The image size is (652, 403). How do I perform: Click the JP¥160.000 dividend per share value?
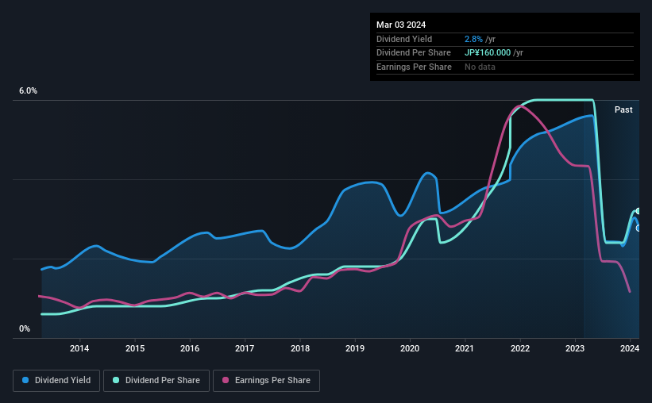(488, 53)
